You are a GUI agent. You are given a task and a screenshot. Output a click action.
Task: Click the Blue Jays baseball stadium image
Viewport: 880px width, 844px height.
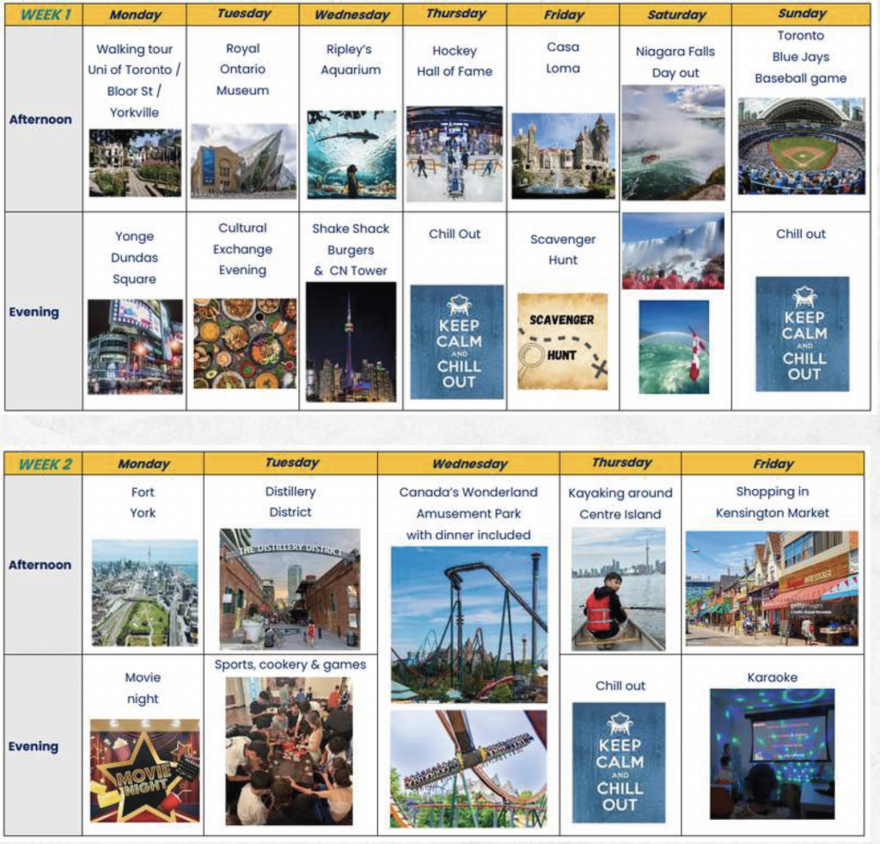tap(800, 145)
